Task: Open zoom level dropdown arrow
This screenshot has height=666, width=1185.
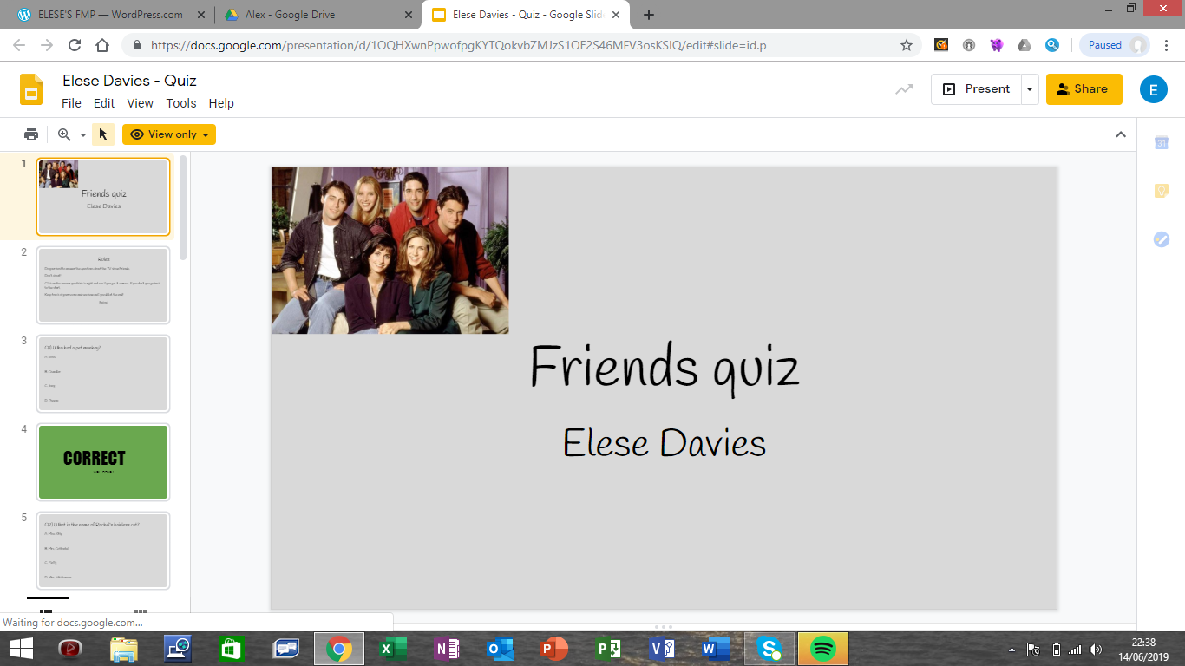Action: [83, 135]
